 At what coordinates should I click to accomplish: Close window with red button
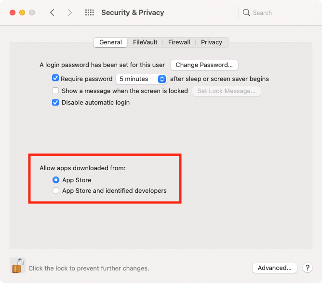tap(13, 13)
